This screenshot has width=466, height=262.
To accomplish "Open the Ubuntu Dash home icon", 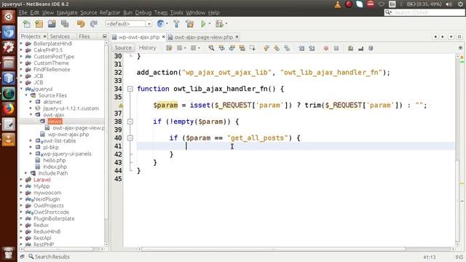I will tap(8, 17).
